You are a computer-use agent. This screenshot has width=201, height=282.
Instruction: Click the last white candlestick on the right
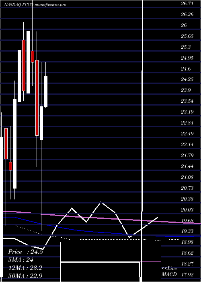coord(46,92)
